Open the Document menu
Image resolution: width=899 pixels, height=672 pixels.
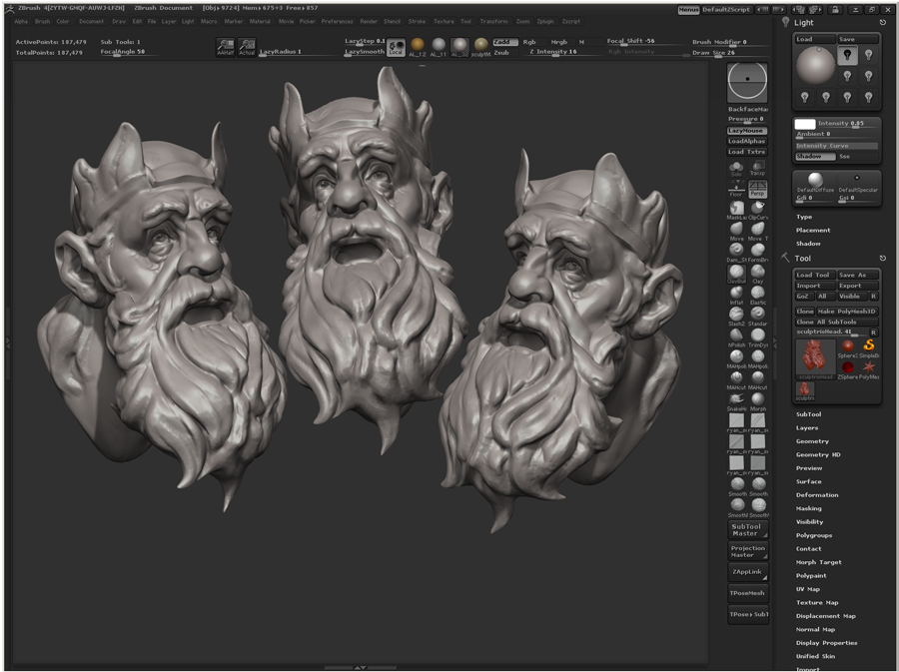(92, 21)
